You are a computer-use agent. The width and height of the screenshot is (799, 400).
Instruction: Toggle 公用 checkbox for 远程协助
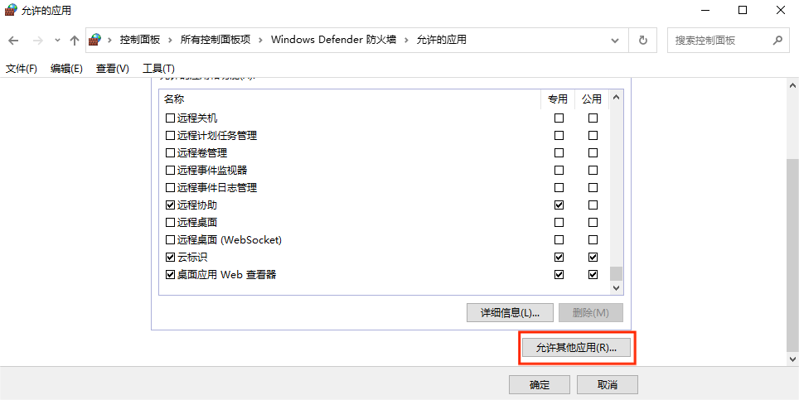[x=593, y=205]
